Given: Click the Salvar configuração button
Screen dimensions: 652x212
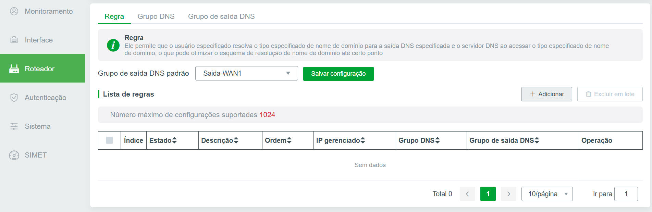Looking at the screenshot, I should [338, 74].
